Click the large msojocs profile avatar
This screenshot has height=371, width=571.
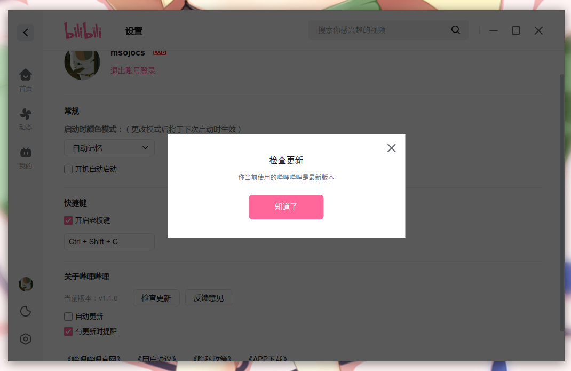pyautogui.click(x=82, y=65)
